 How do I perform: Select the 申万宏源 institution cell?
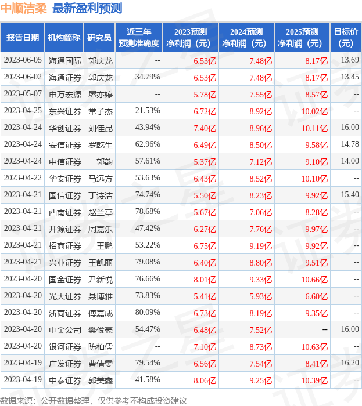tap(65, 95)
